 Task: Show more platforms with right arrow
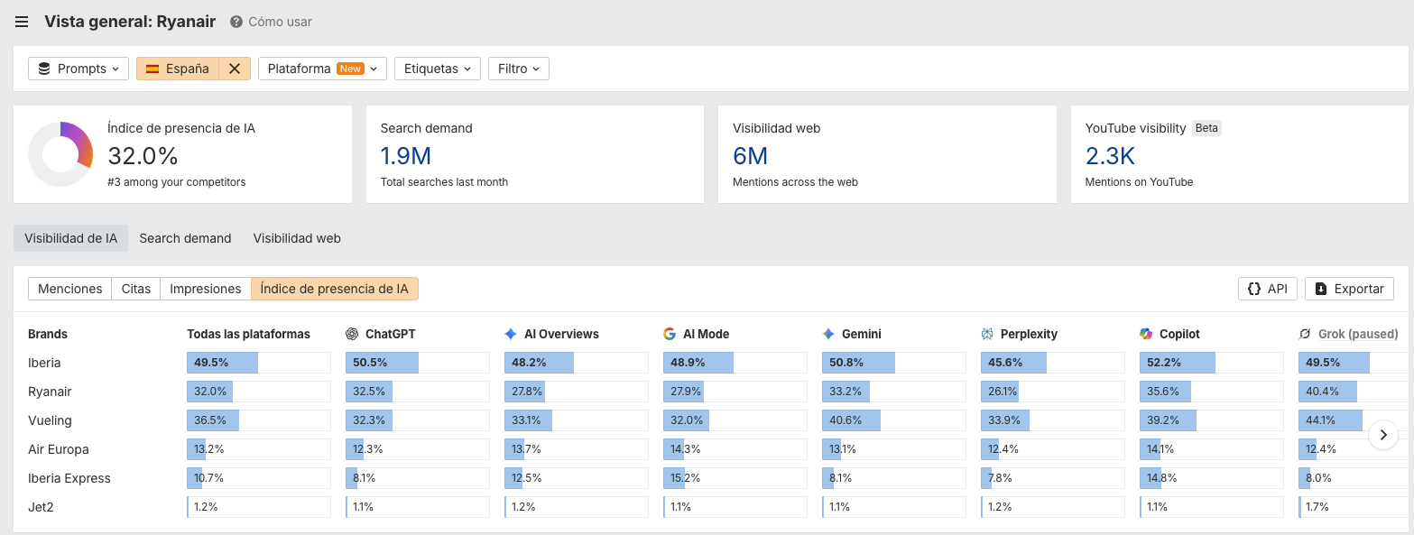pos(1383,435)
